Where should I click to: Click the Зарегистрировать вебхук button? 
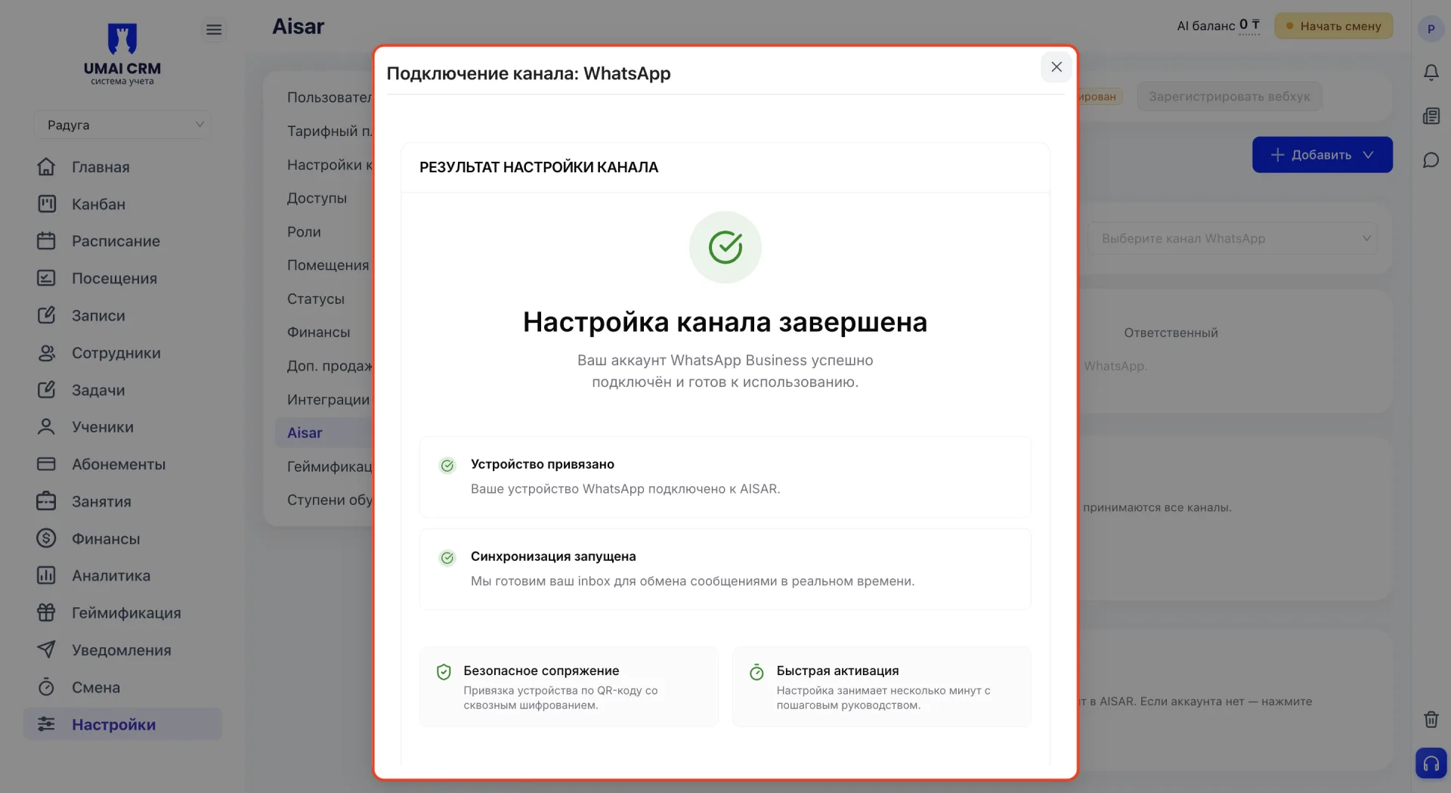click(1229, 97)
